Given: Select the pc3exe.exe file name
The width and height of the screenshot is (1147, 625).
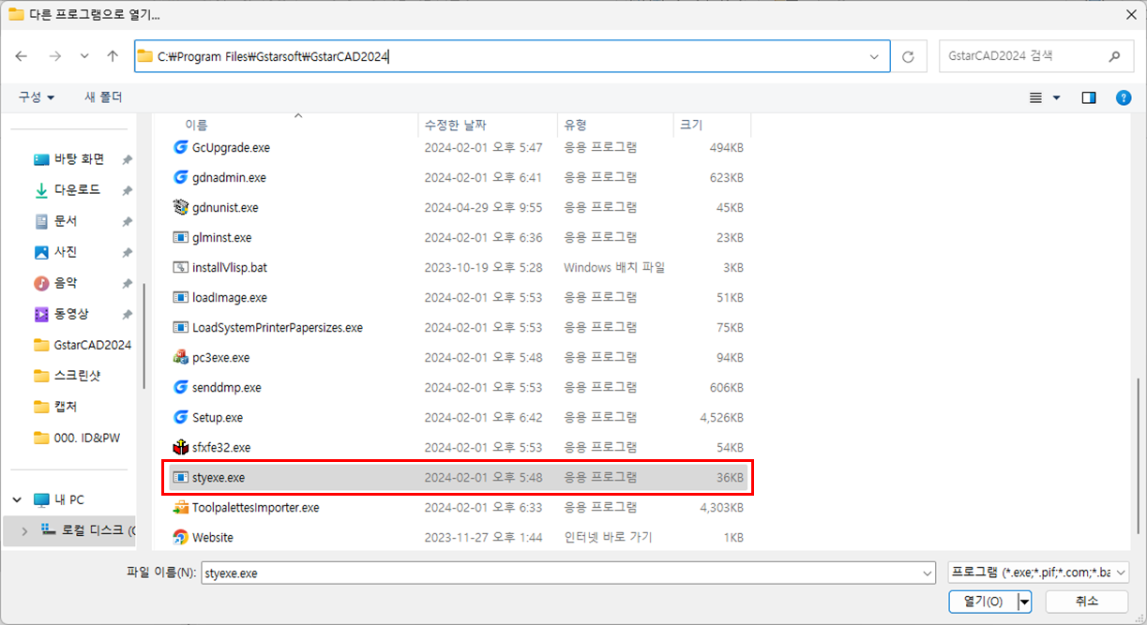Looking at the screenshot, I should [x=221, y=357].
